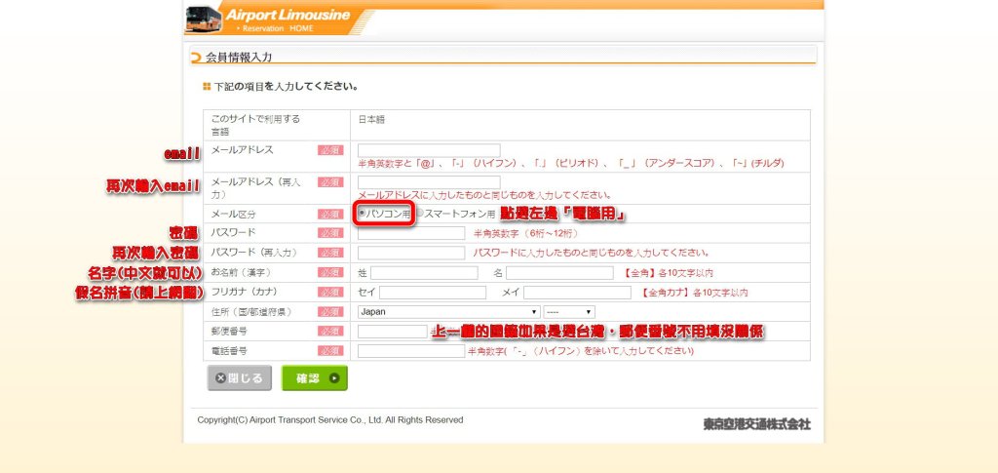Click the 名 given name kanji field
The image size is (998, 473).
pos(558,273)
